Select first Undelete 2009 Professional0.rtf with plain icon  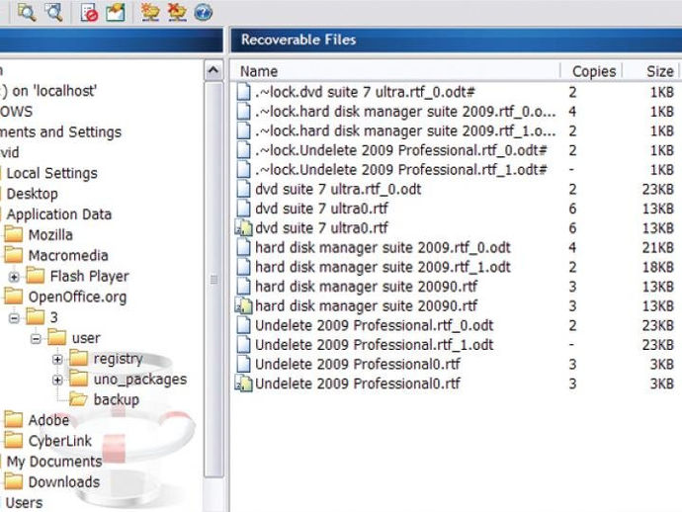(358, 364)
